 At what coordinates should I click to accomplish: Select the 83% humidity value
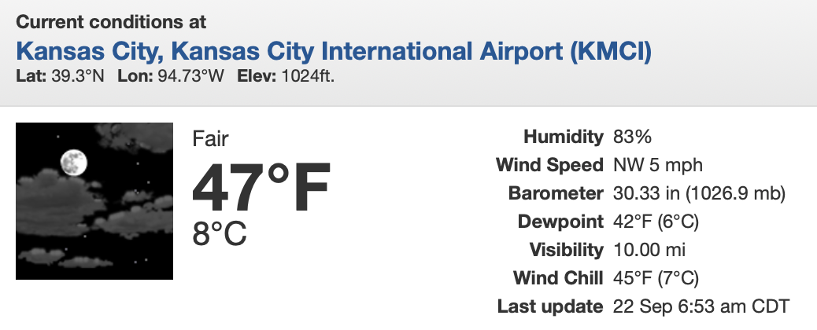(x=632, y=137)
